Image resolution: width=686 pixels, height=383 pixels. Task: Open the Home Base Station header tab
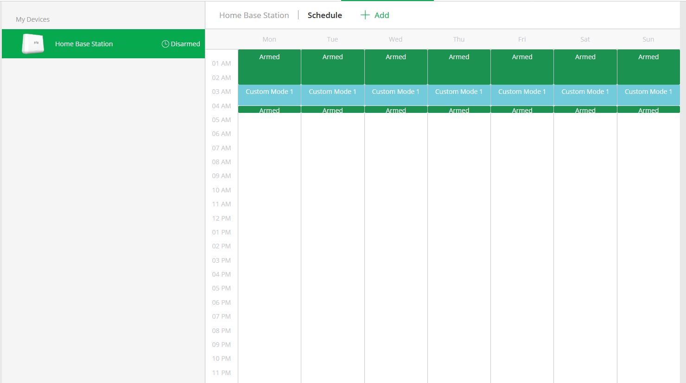254,15
